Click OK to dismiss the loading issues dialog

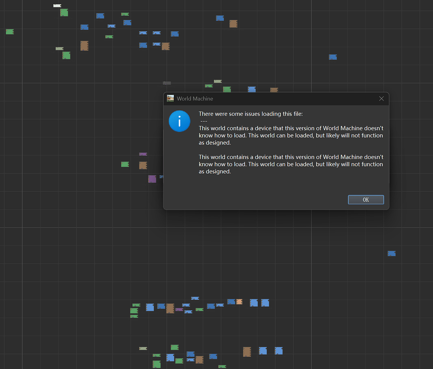pyautogui.click(x=366, y=200)
